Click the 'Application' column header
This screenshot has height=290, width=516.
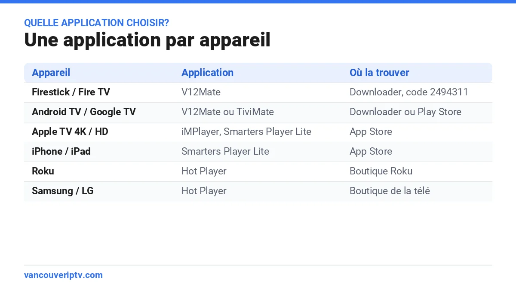207,73
